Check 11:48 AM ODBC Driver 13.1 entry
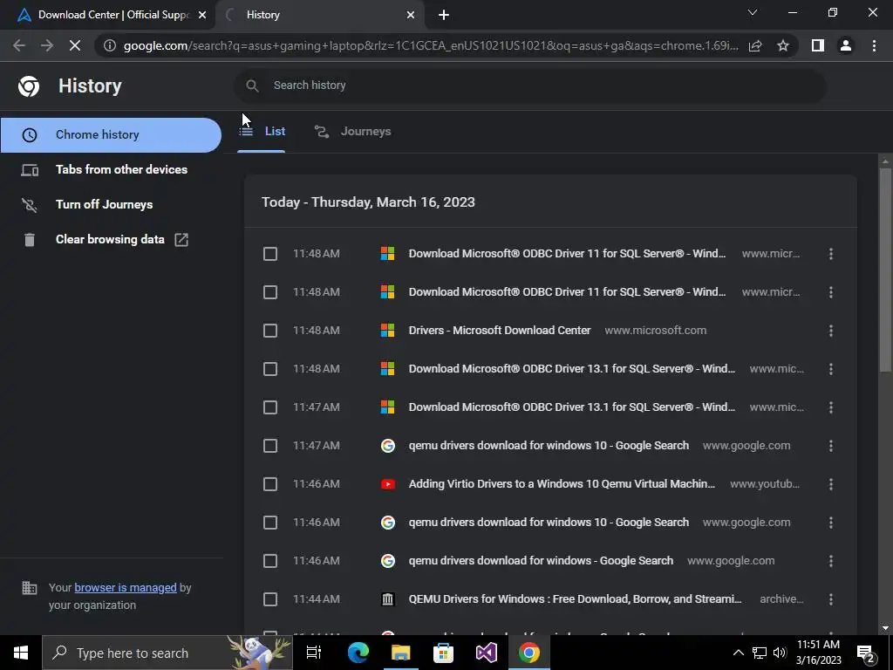893x670 pixels. pos(270,369)
